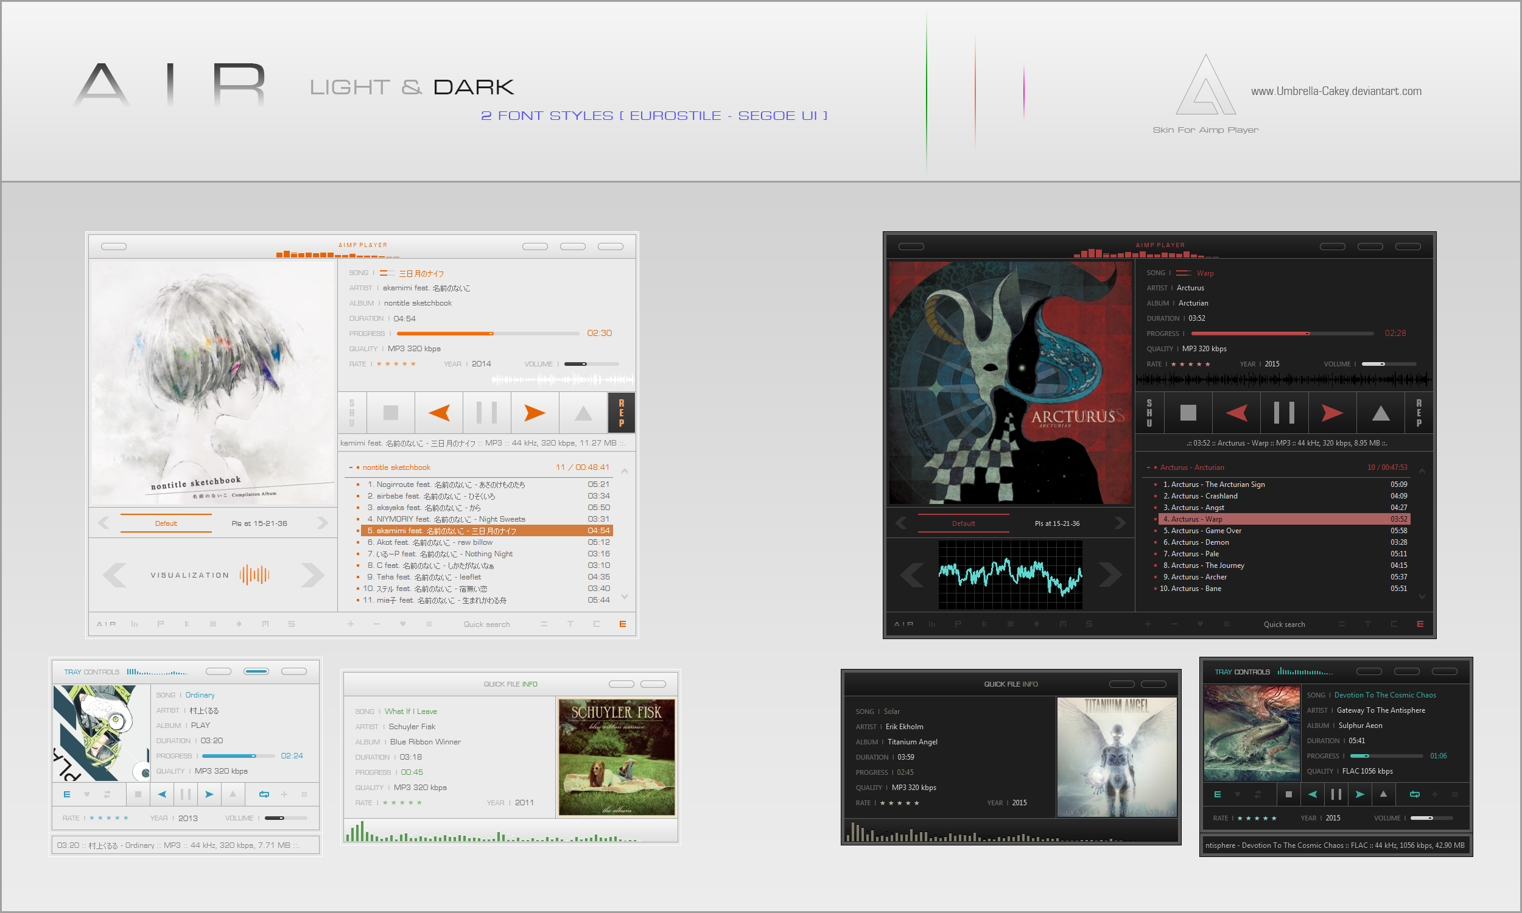
Task: Click teal next arrow in dark tray controls
Action: pyautogui.click(x=1359, y=794)
